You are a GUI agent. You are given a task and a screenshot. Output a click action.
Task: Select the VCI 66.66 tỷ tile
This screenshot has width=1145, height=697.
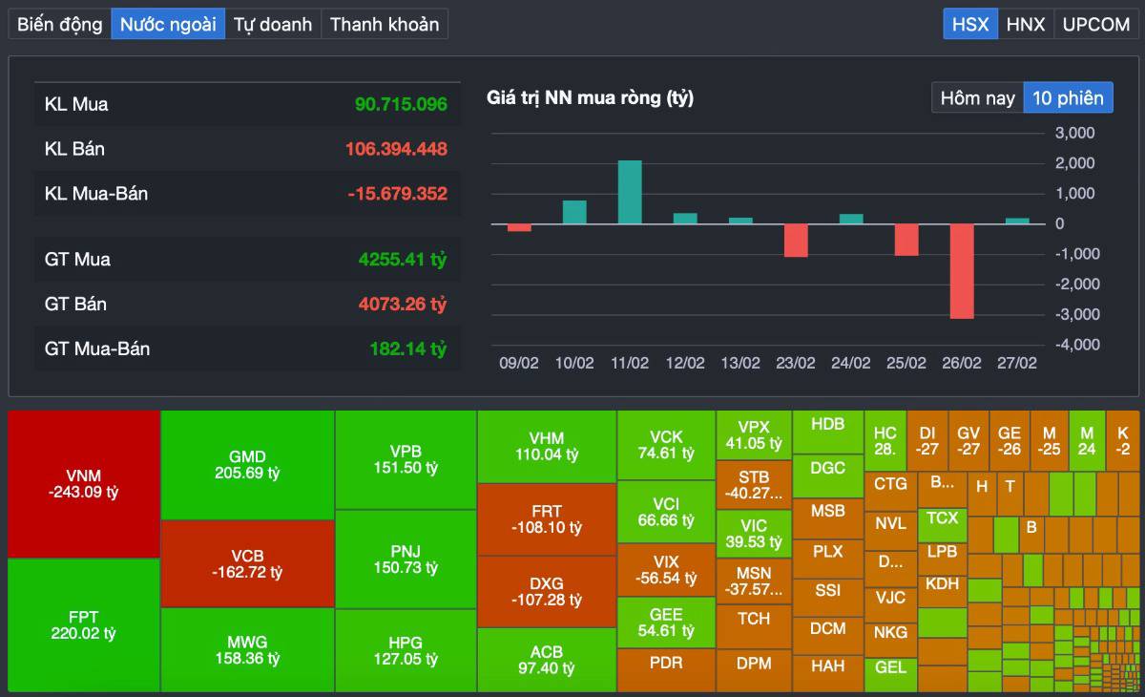tap(666, 512)
